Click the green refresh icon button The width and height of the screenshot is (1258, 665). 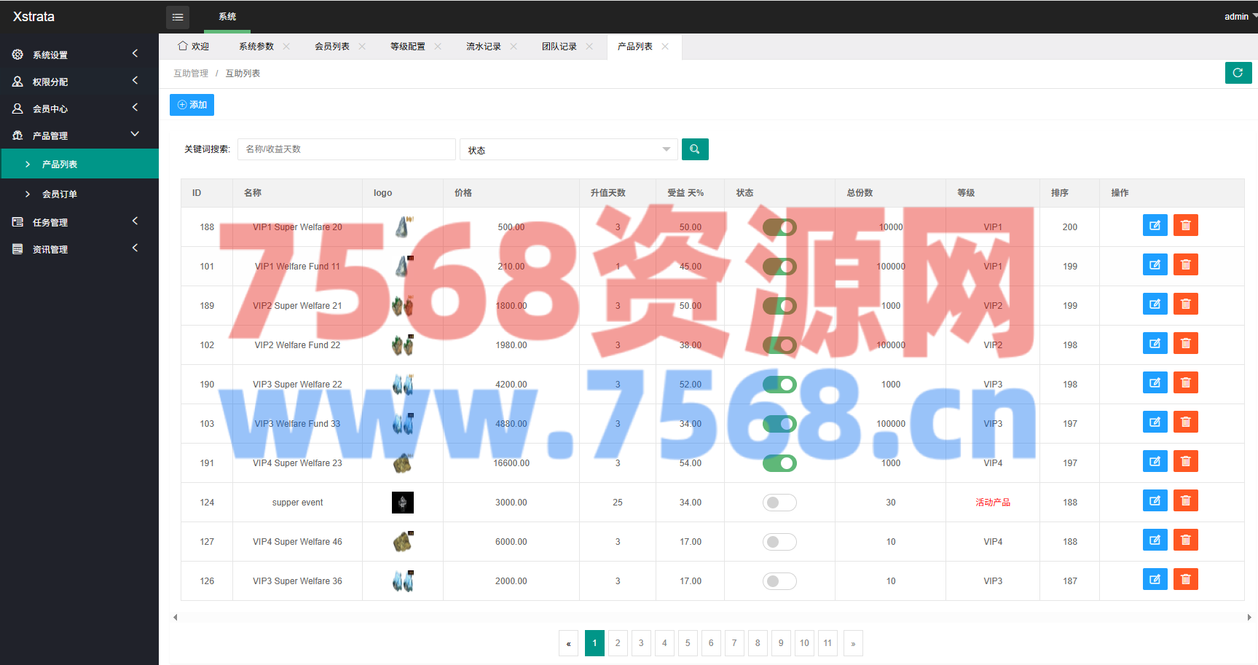pyautogui.click(x=1238, y=73)
